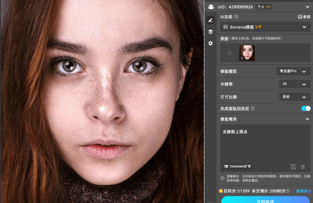The image size is (313, 203).
Task: Click the DeepSeek扩写 button
Action: tap(237, 166)
